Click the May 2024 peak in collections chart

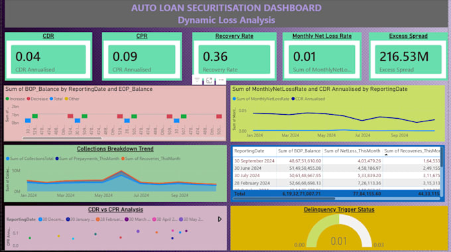coord(121,171)
